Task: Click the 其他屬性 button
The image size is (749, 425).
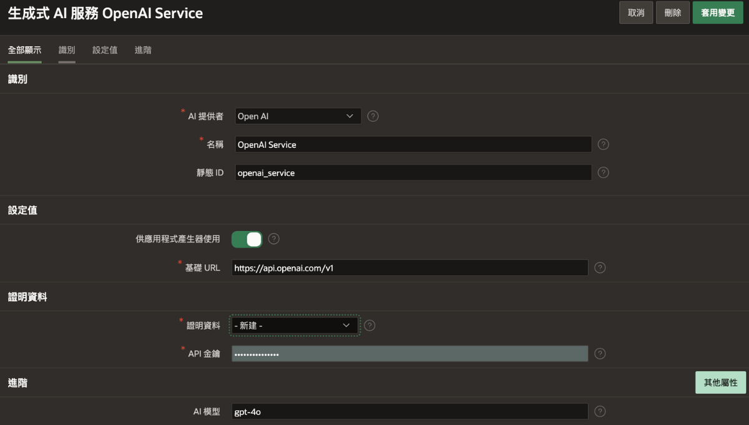Action: click(721, 383)
